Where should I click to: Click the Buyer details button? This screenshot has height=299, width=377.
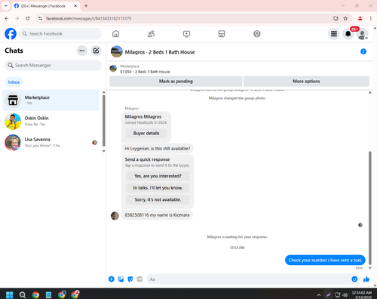(146, 133)
